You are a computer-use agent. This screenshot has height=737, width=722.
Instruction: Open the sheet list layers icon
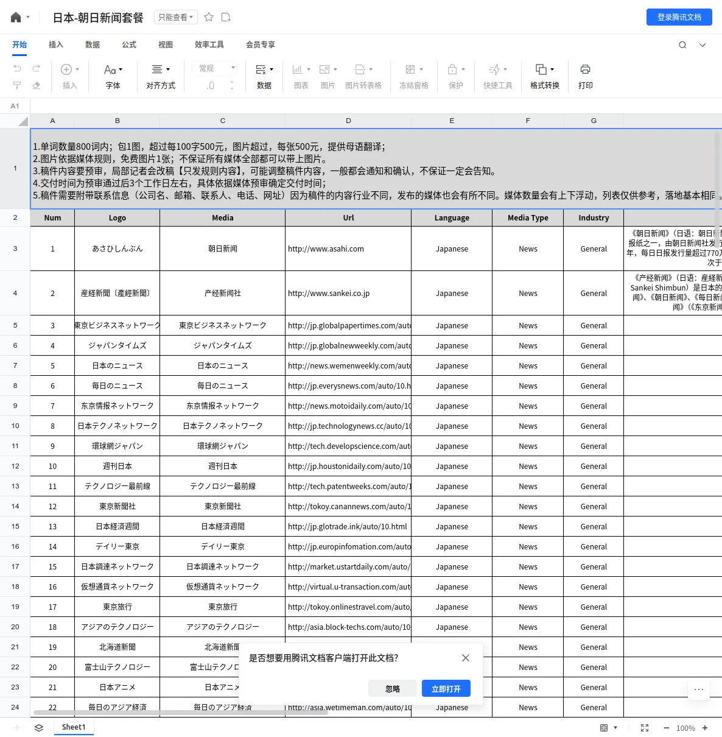tap(39, 727)
